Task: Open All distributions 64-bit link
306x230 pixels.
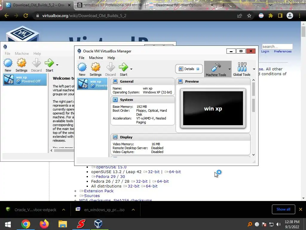Action: point(152,186)
